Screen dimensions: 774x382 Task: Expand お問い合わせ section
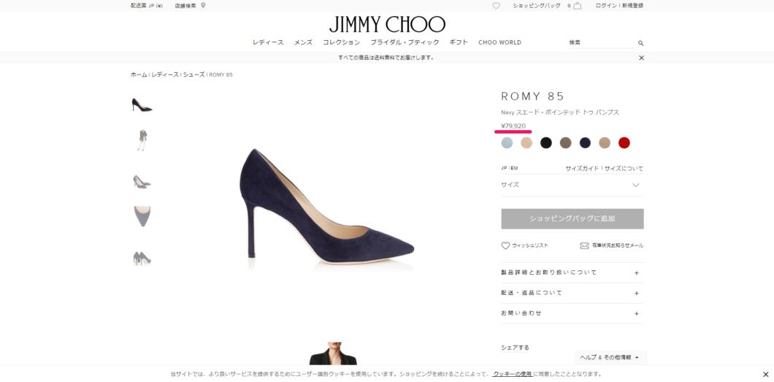pos(572,313)
